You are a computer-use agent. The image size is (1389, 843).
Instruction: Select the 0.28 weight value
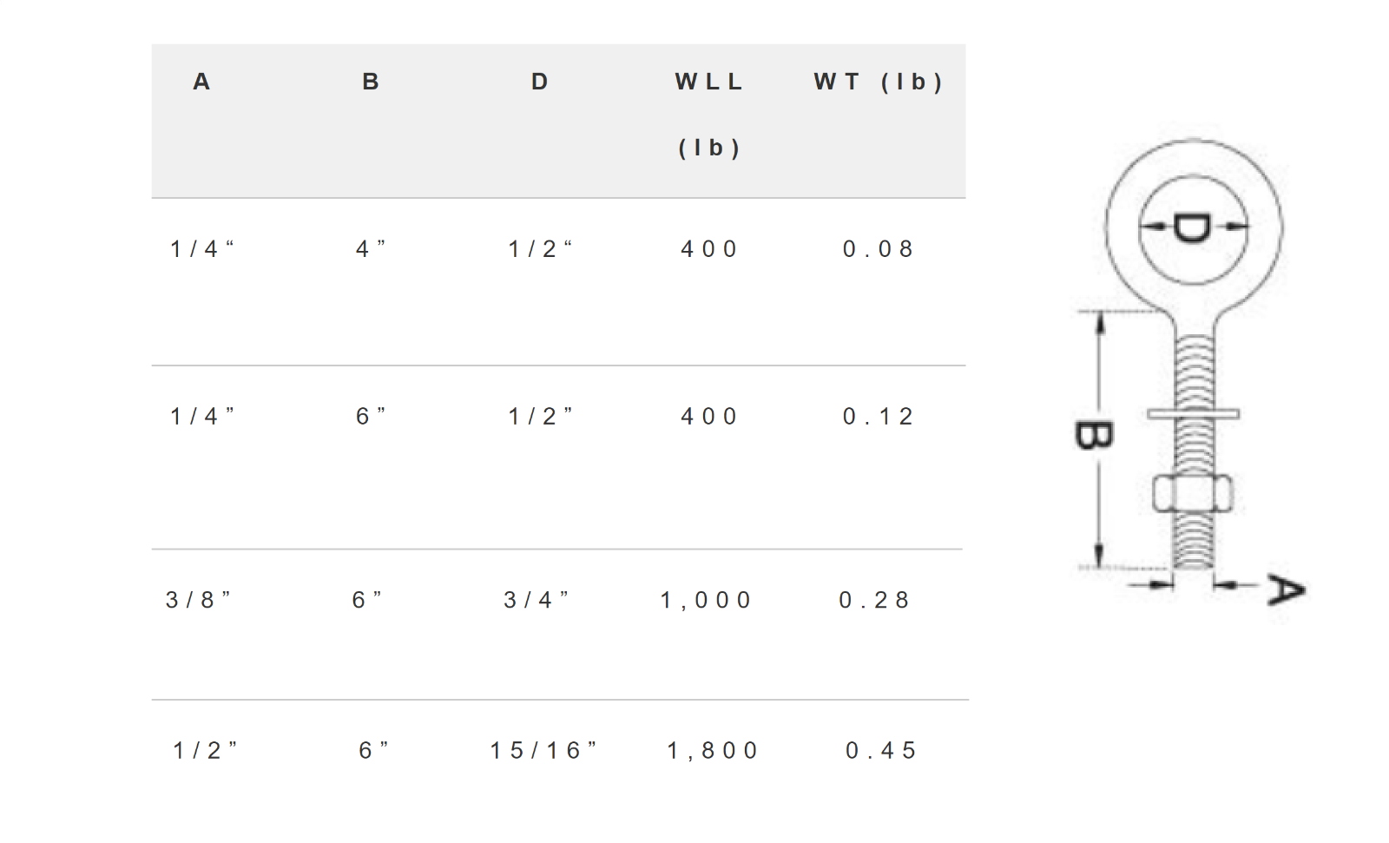(875, 600)
